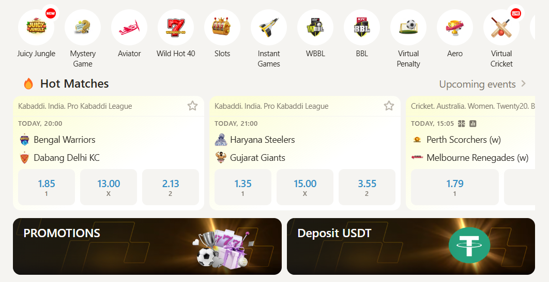Viewport: 549px width, 282px height.
Task: Expand Upcoming events with the chevron arrow
Action: pyautogui.click(x=524, y=84)
